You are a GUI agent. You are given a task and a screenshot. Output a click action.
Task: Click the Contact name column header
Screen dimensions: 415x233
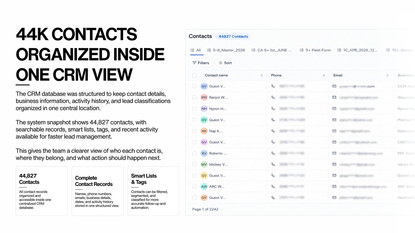(216, 75)
